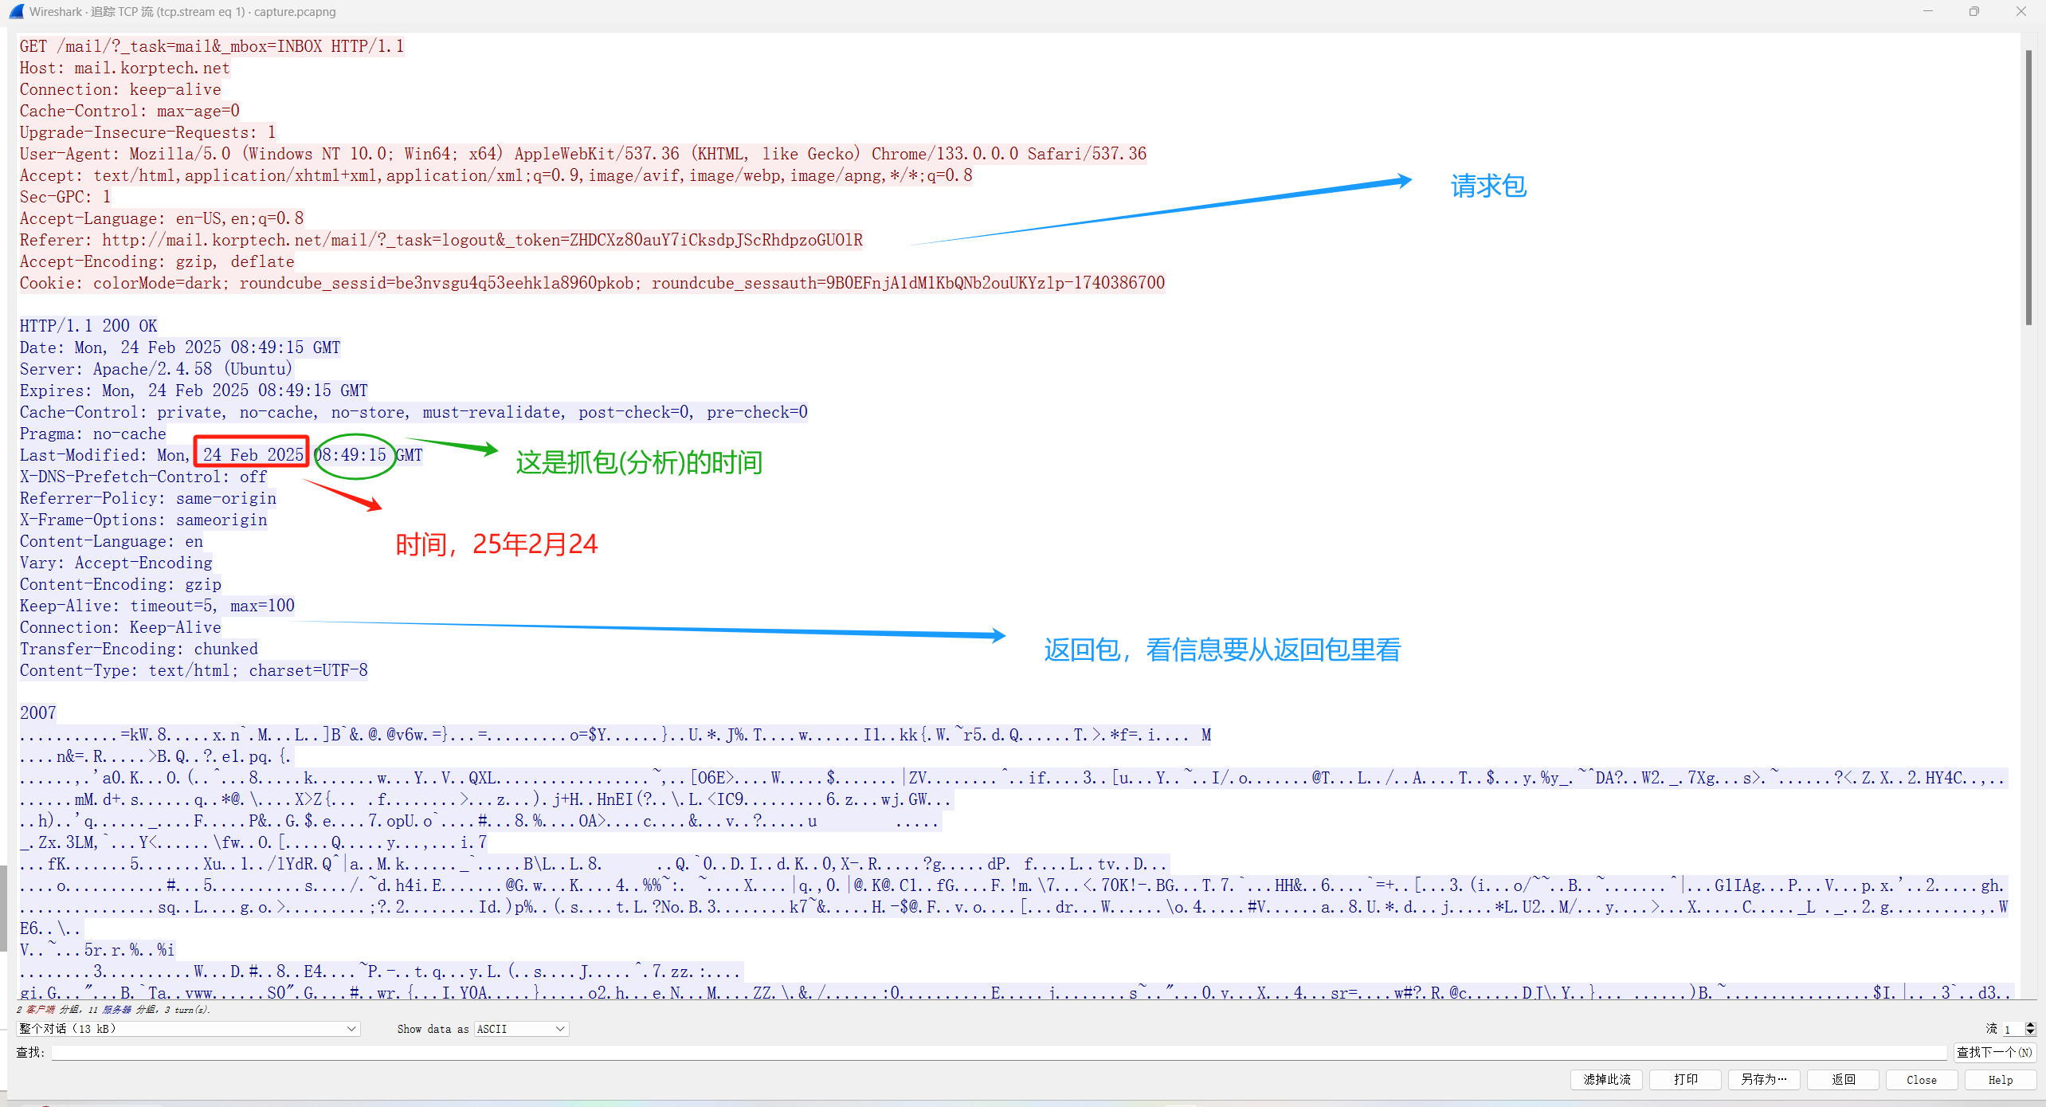Click the 返回 back button

(1843, 1079)
